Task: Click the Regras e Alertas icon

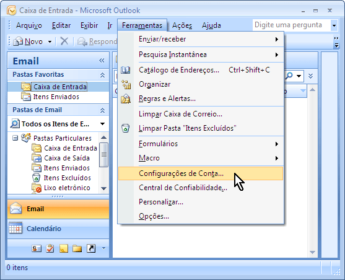Action: 126,99
